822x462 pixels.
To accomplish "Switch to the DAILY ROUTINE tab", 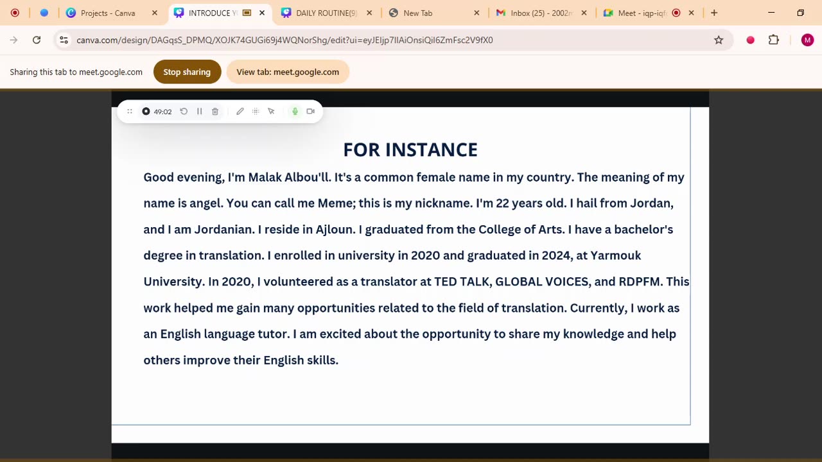I will [326, 13].
